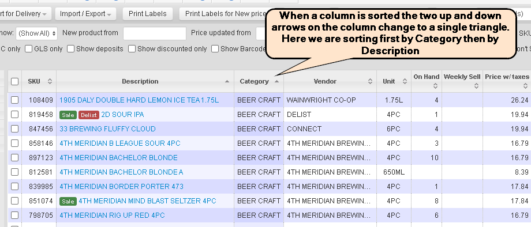Enable Show discounted only option
Viewport: 531px width, 227px height.
pyautogui.click(x=132, y=48)
